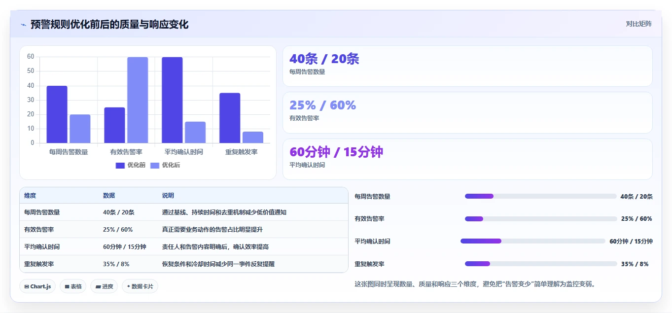
Task: Click the 优化前 bar for 每周告警数量
Action: [x=57, y=114]
